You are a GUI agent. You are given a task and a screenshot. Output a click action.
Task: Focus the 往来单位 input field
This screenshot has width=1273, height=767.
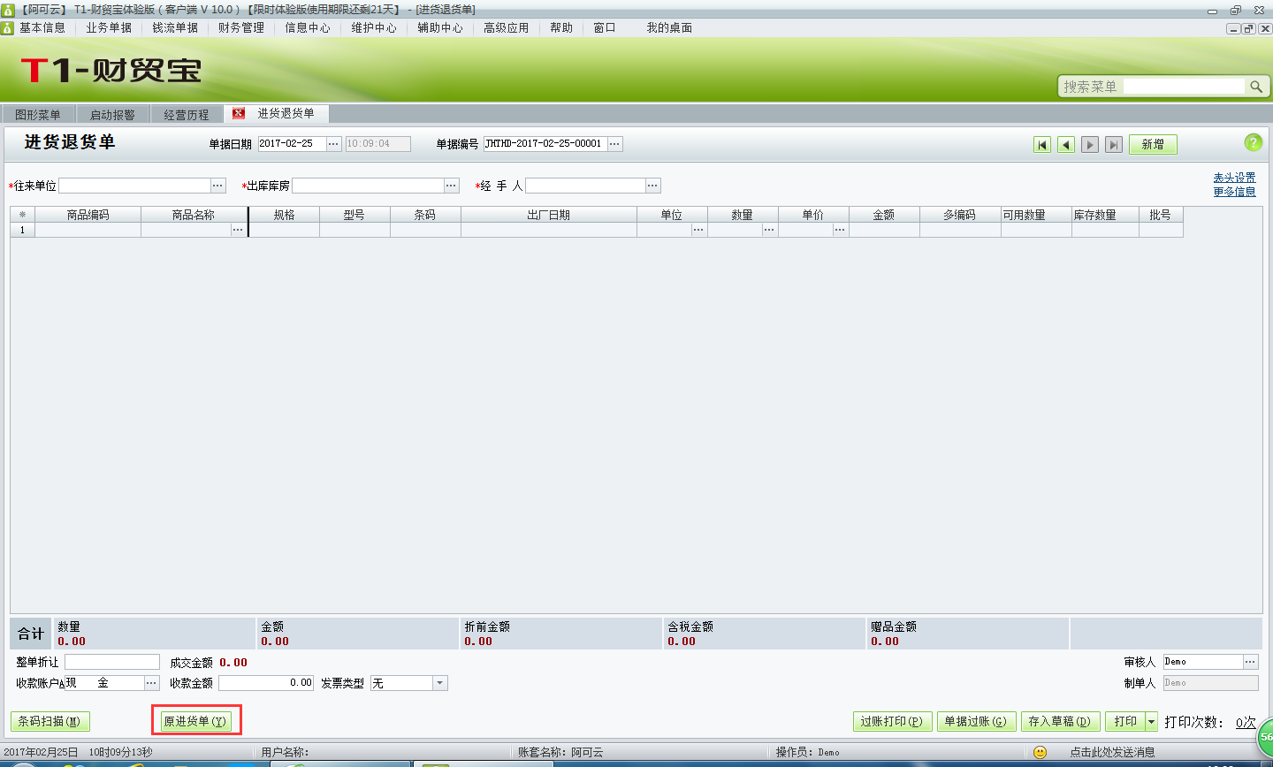(134, 186)
